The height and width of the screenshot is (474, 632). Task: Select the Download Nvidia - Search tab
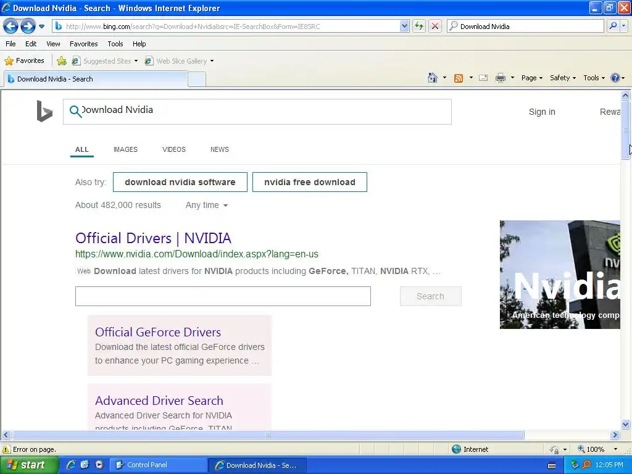(x=96, y=79)
